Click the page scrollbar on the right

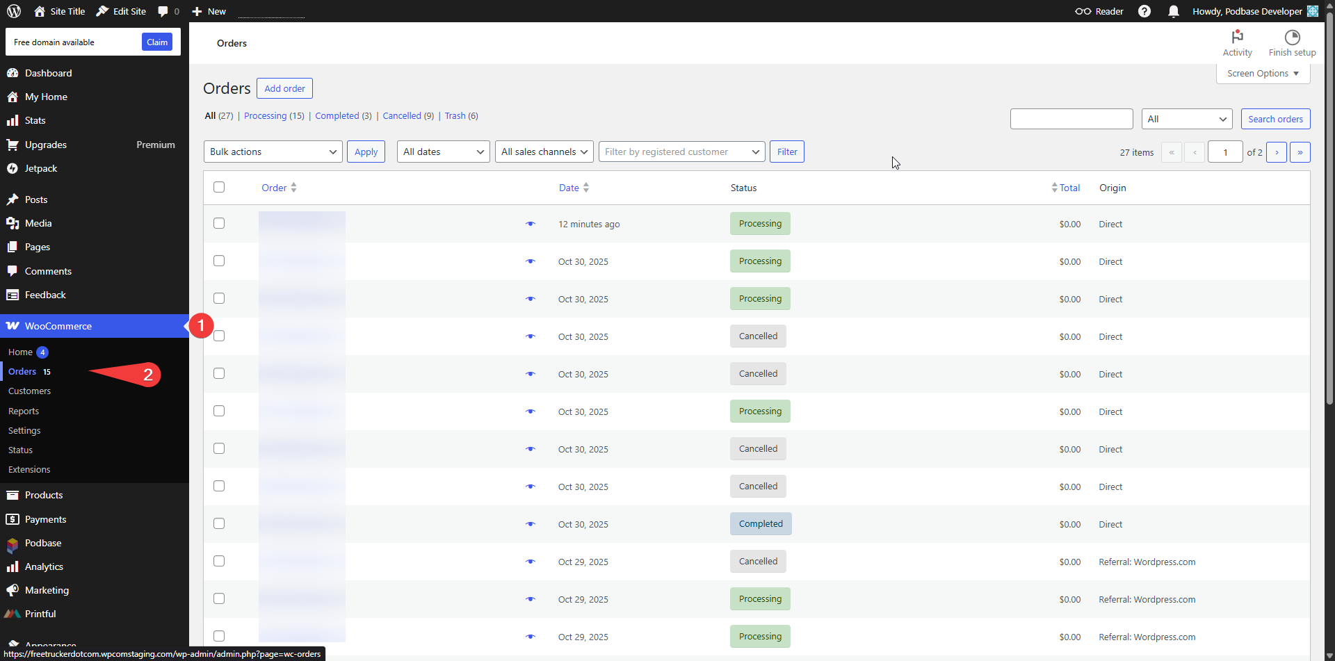(1329, 209)
